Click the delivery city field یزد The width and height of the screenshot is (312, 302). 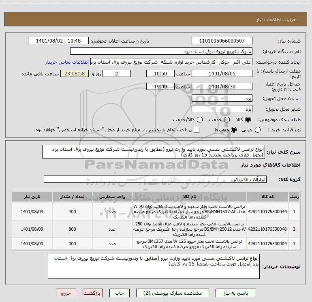pyautogui.click(x=222, y=109)
